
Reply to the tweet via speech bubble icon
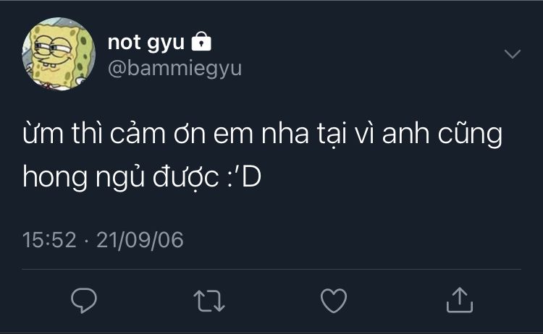(x=84, y=300)
